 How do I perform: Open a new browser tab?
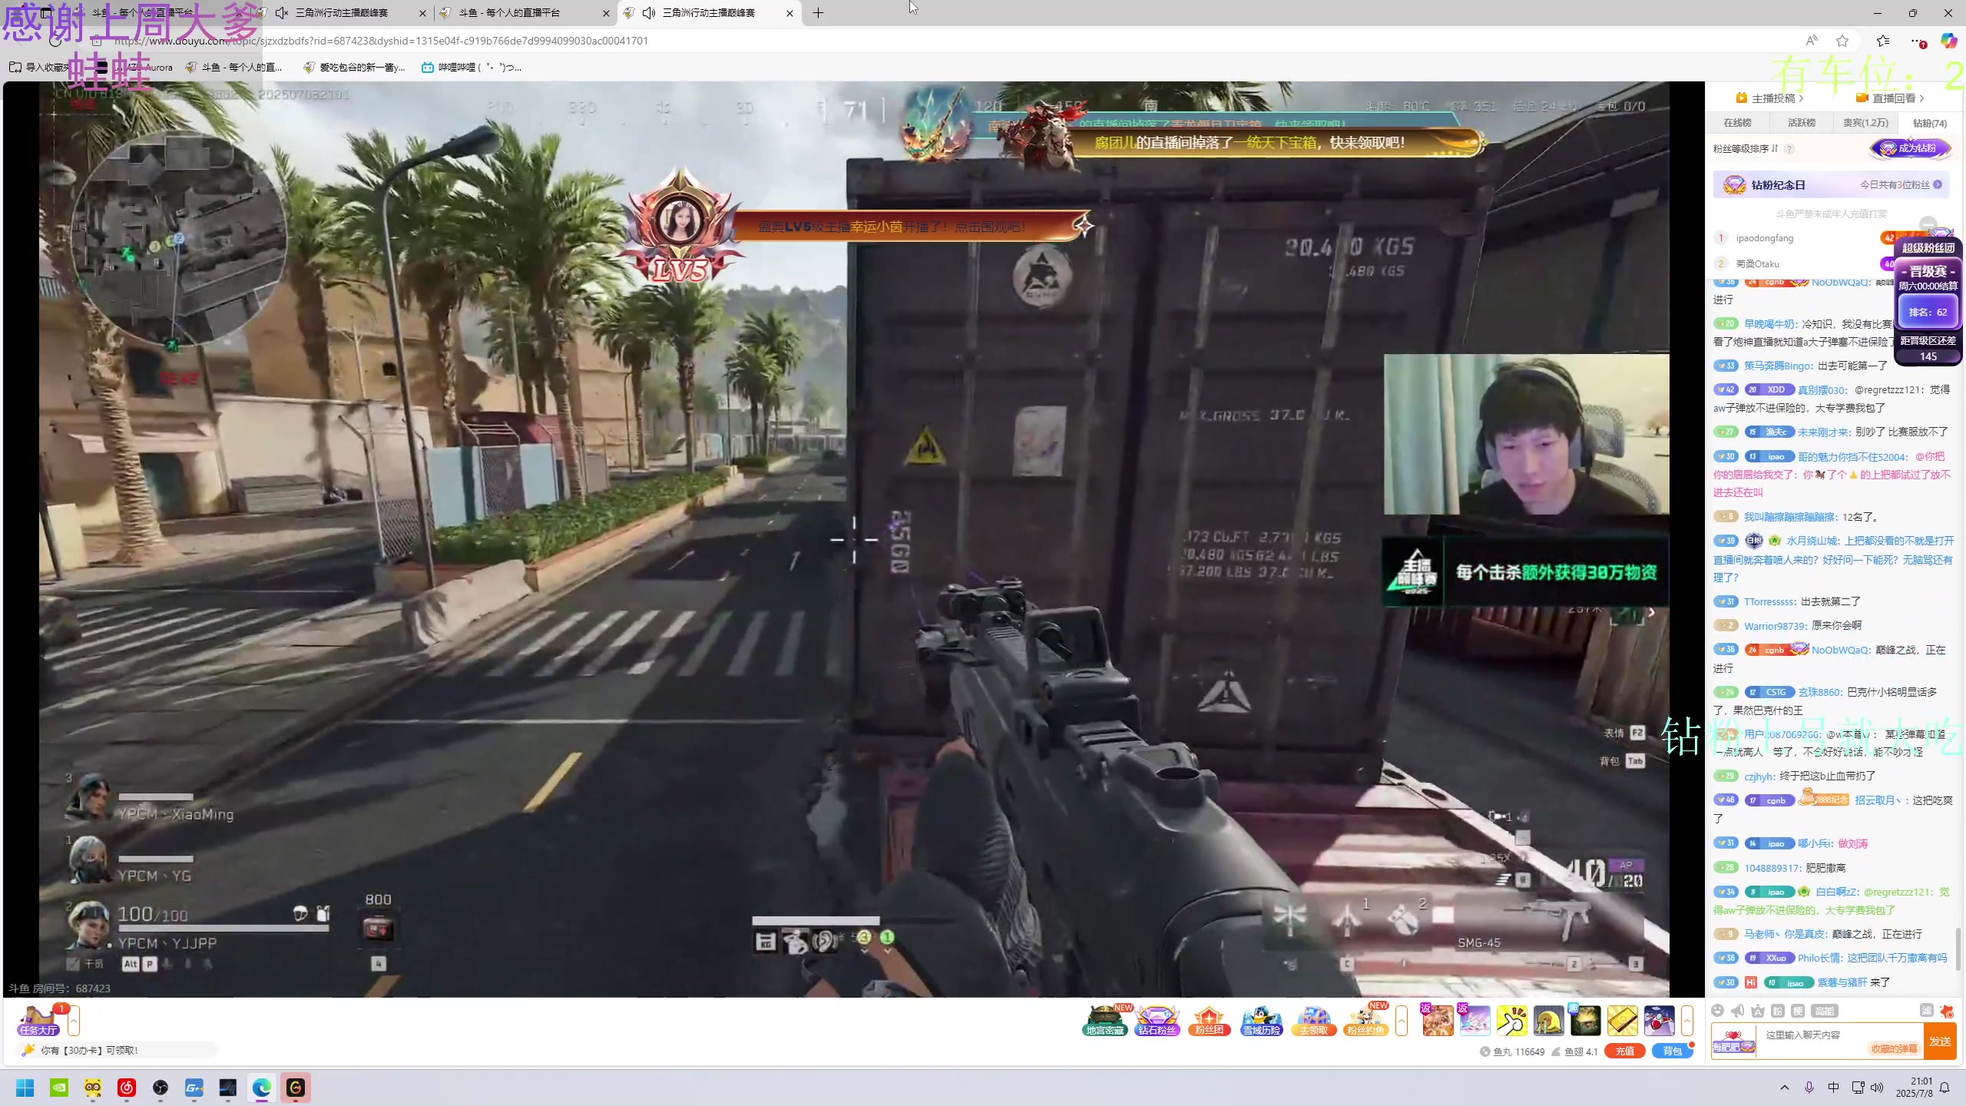[818, 12]
